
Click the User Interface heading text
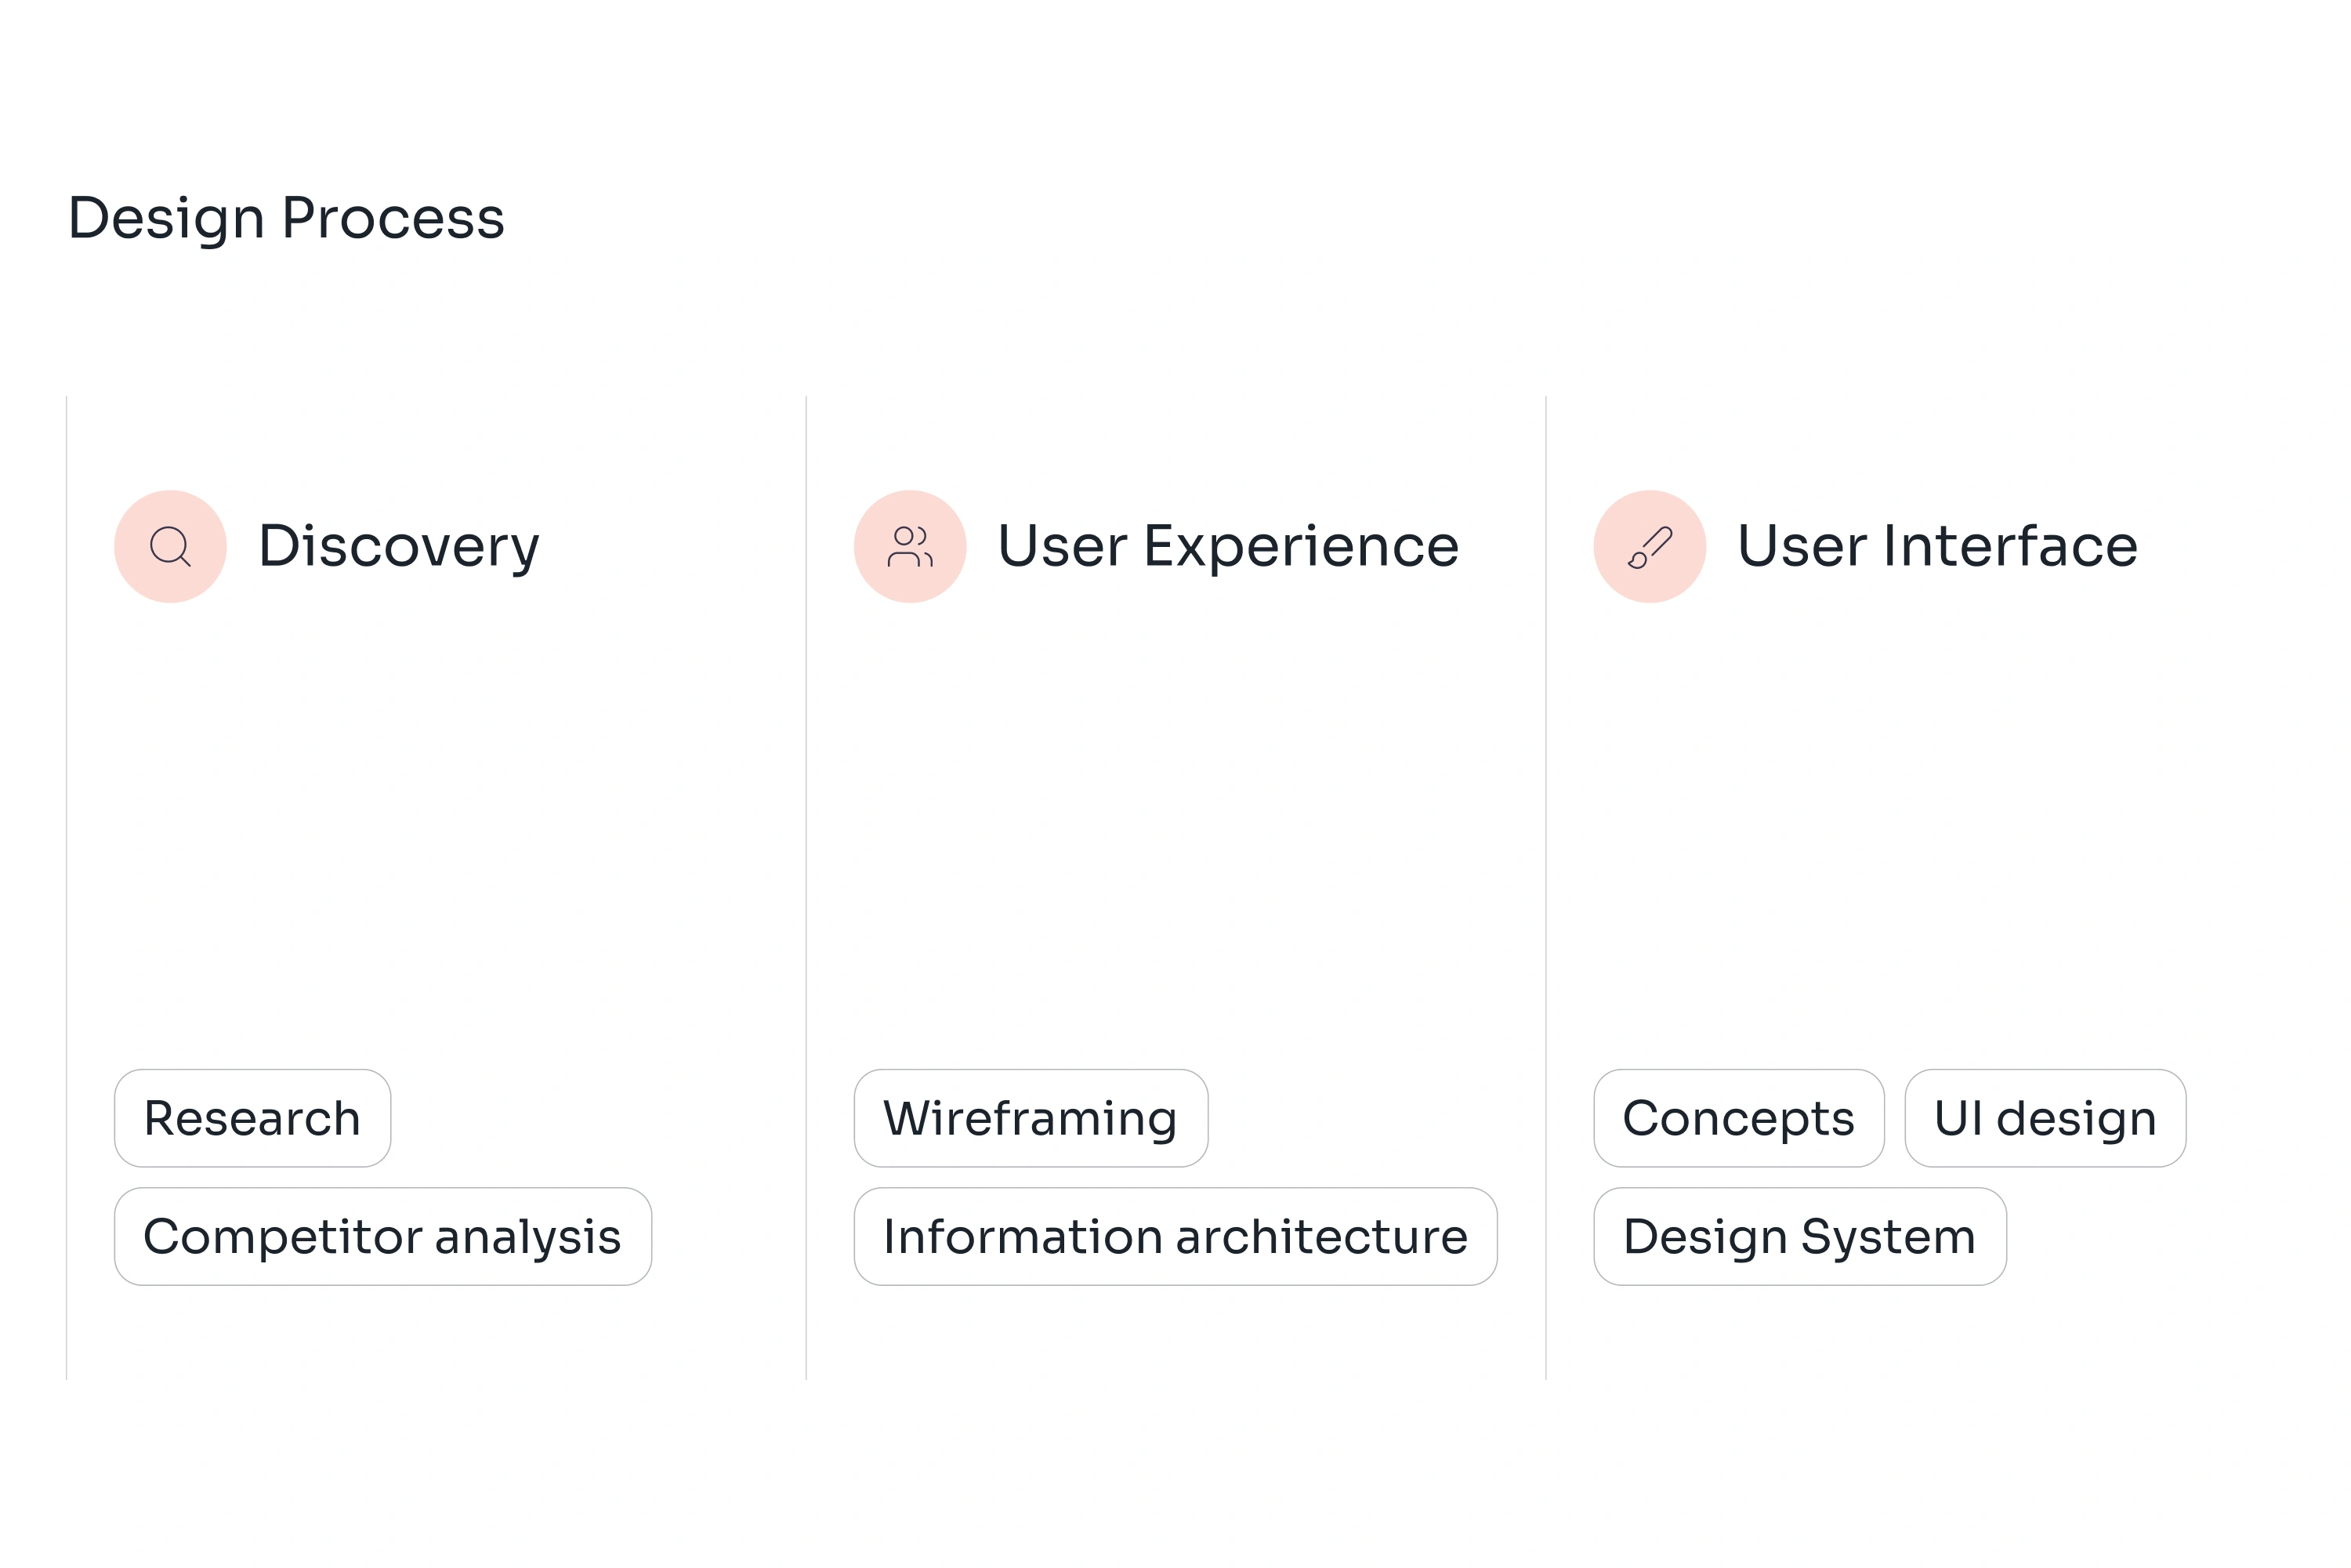(1937, 546)
